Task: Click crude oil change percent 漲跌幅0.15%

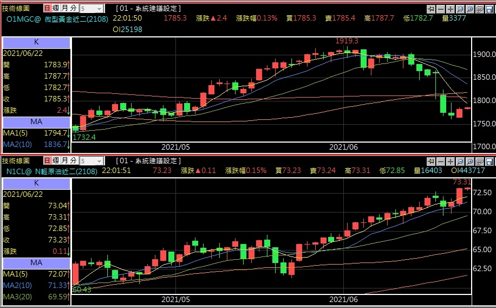Action: (246, 171)
